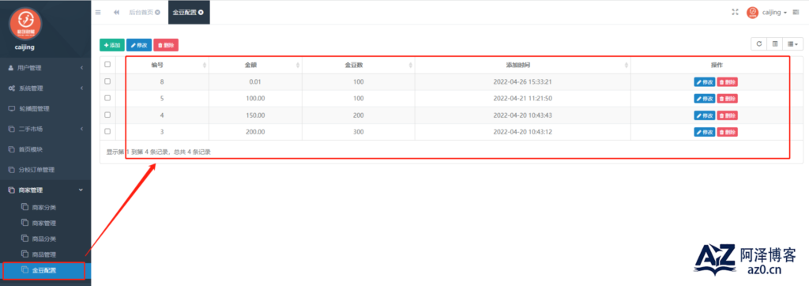Click the fullscreen expand icon in header

[x=736, y=13]
